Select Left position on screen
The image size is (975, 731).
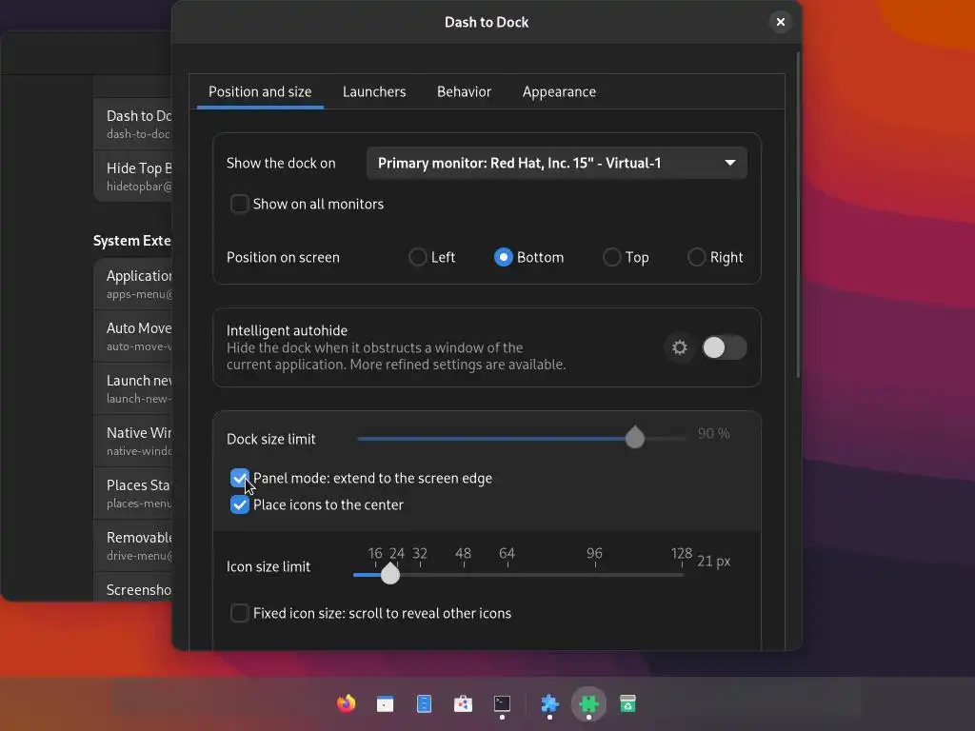click(x=417, y=257)
